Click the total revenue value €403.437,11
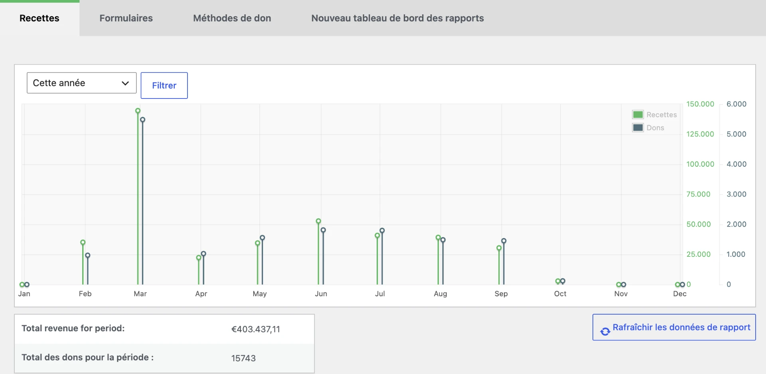This screenshot has width=766, height=374. (256, 329)
